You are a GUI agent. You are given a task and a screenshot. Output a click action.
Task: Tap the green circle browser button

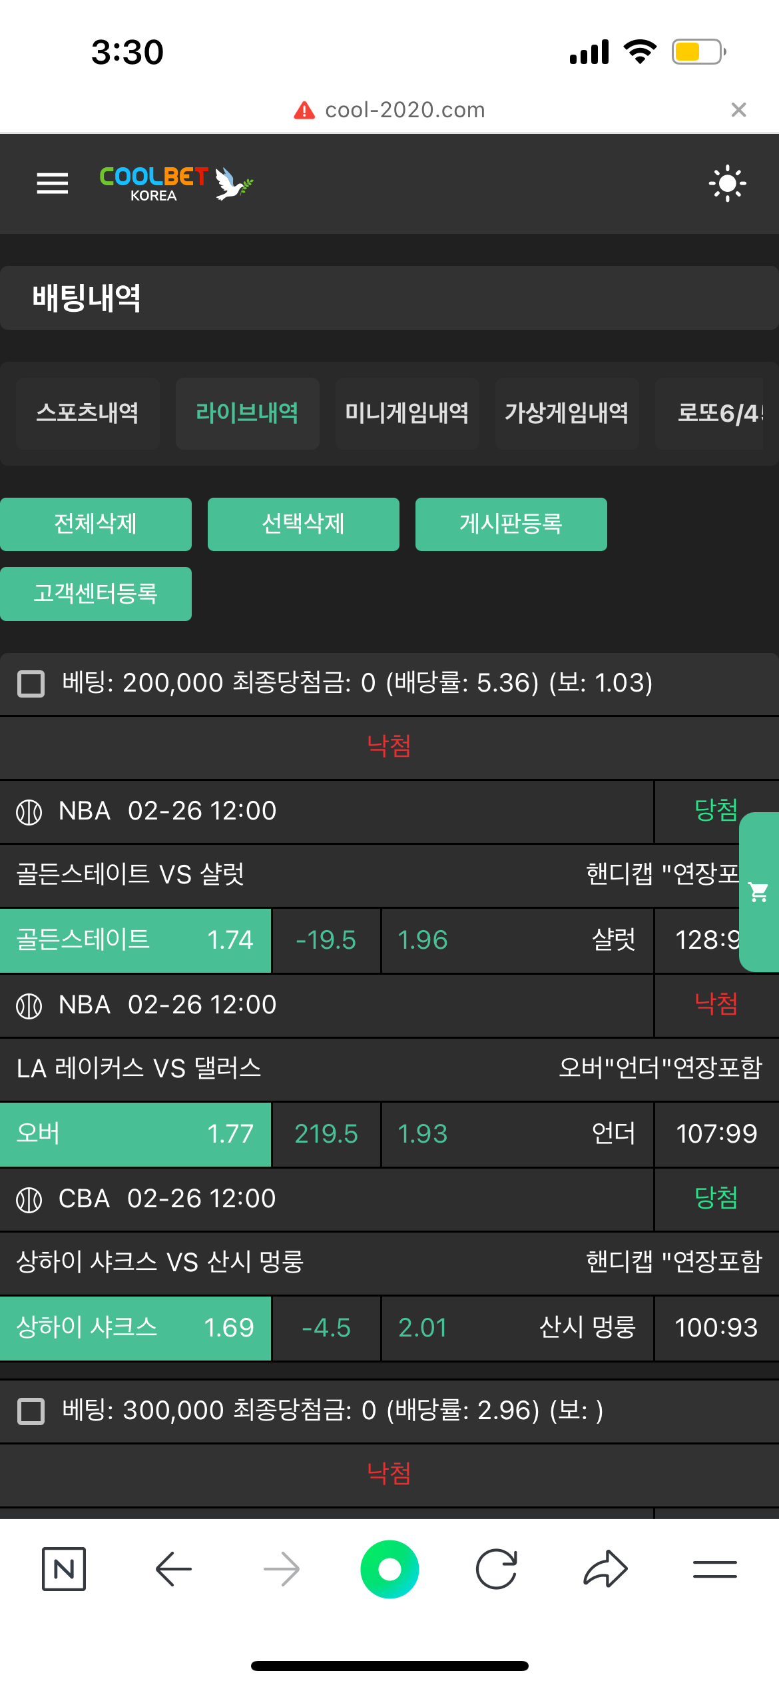389,1569
